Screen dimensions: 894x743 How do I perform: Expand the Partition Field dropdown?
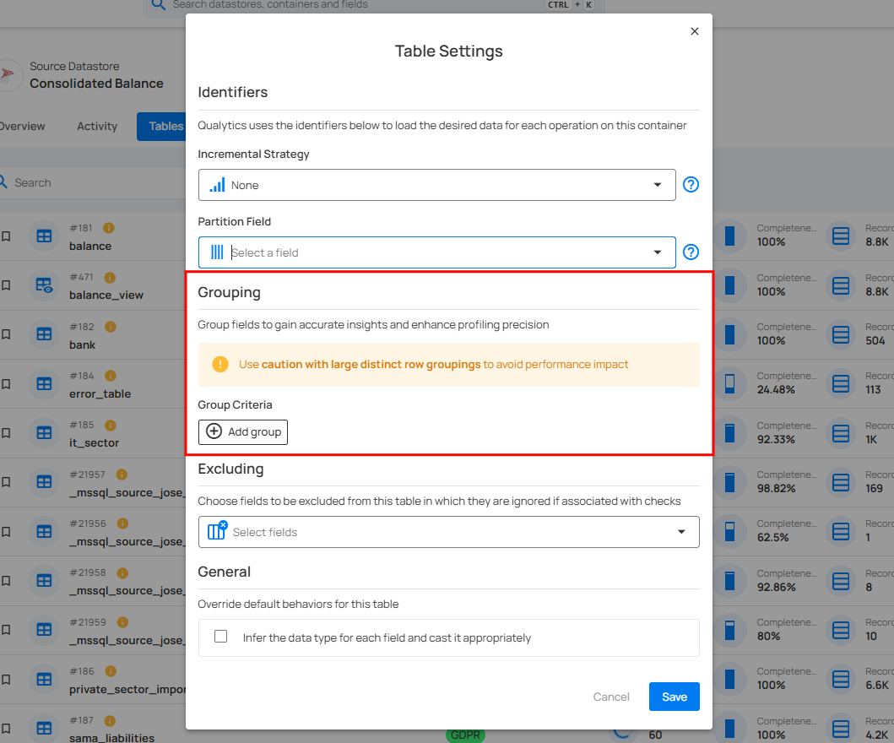(436, 252)
